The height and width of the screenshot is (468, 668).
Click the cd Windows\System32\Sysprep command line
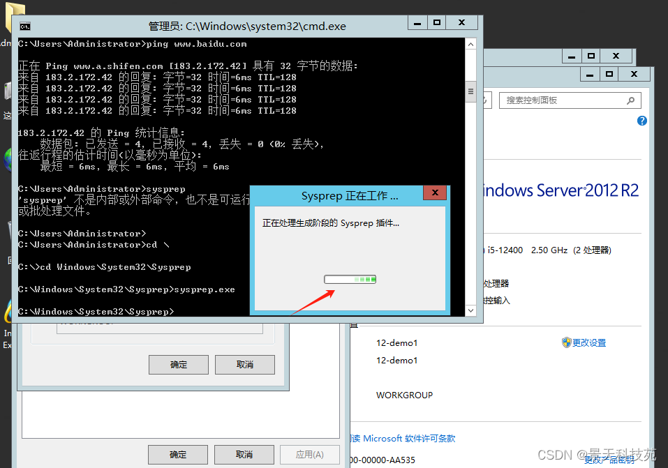coord(105,267)
